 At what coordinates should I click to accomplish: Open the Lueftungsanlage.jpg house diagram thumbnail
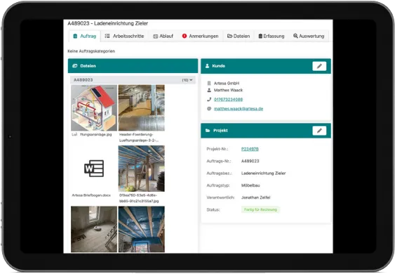(x=94, y=108)
